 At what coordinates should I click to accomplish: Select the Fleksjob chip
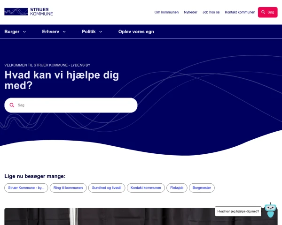pos(177,188)
